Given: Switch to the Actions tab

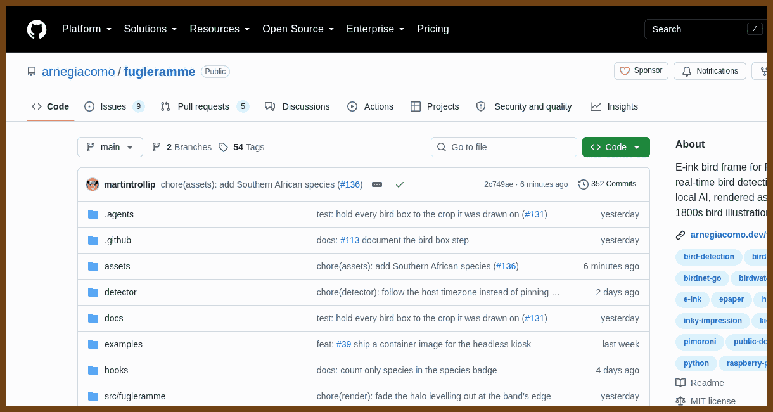Looking at the screenshot, I should click(370, 106).
